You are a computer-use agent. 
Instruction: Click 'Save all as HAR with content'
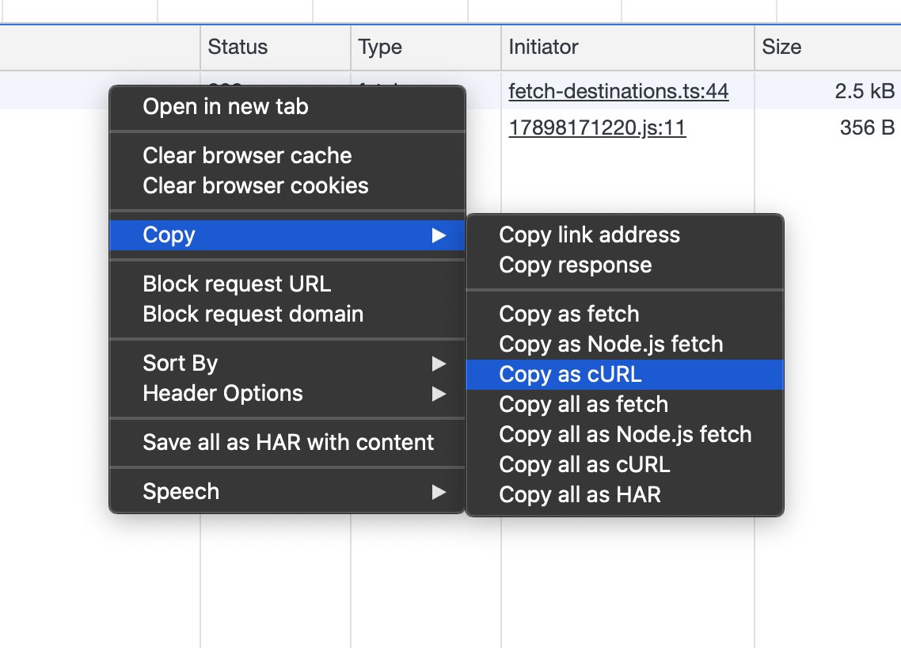[288, 443]
